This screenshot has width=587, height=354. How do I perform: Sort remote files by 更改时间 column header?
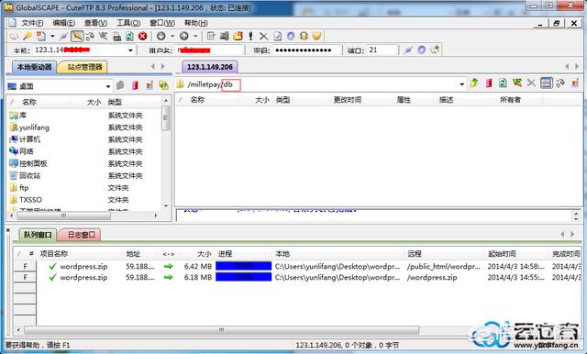pyautogui.click(x=348, y=100)
